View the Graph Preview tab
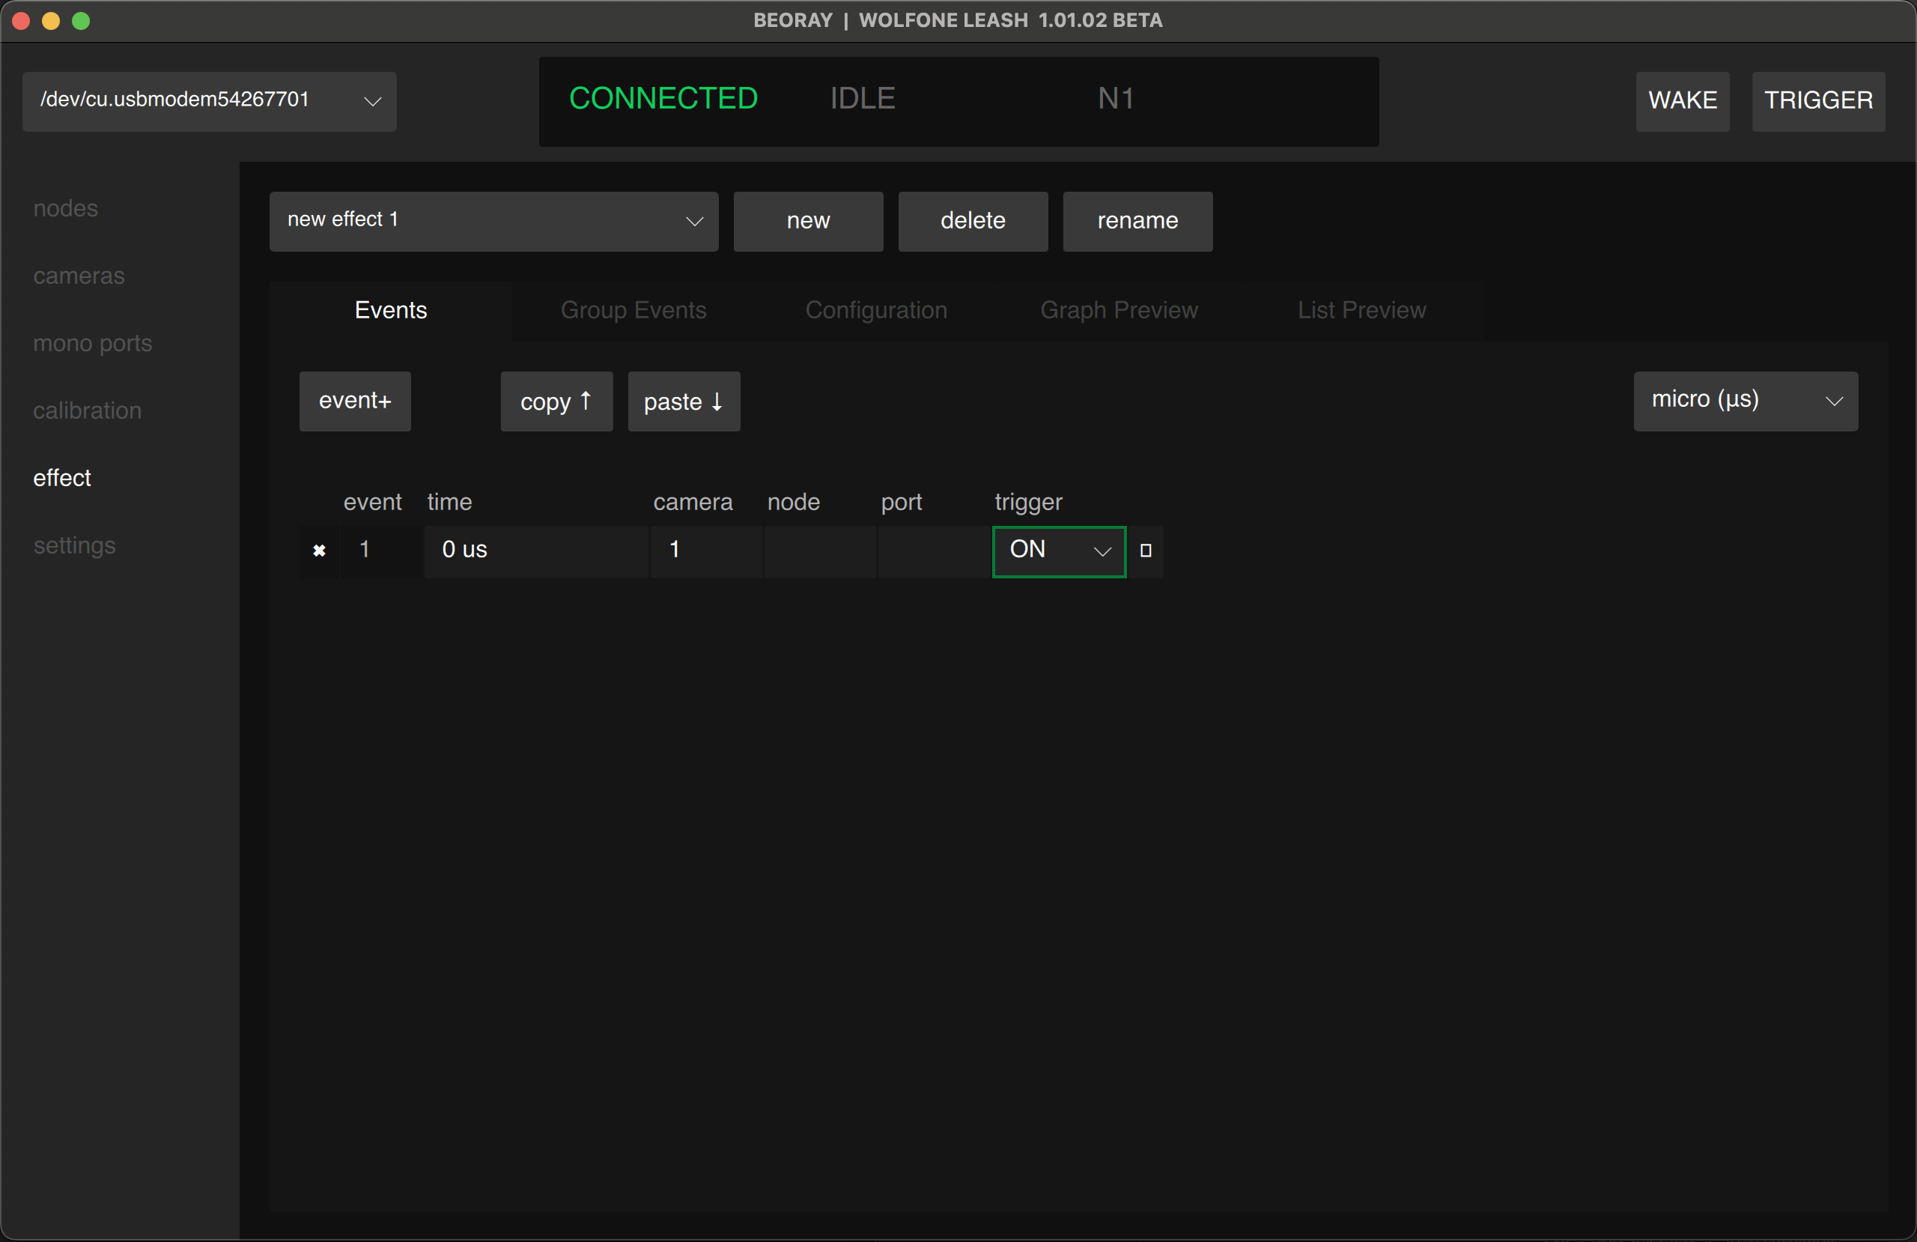The image size is (1917, 1242). (1119, 310)
